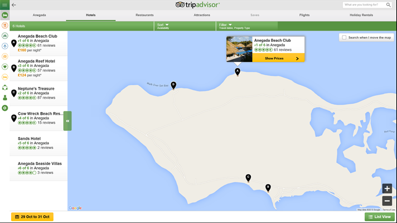Open Attractions binoculars sidebar icon
397x223 pixels.
click(5, 36)
